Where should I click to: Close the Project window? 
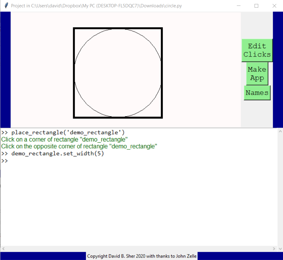click(274, 6)
